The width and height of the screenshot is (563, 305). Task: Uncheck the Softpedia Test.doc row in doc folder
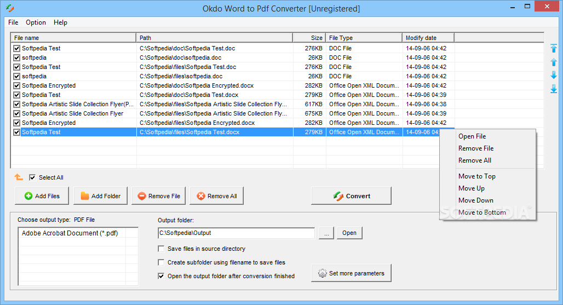16,48
